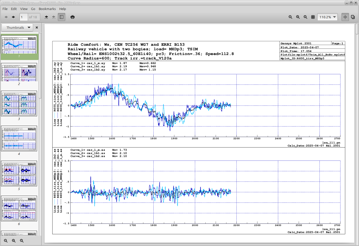Click the document vertical scrollbar handle
Screen dimensions: 359x246
coord(357,29)
